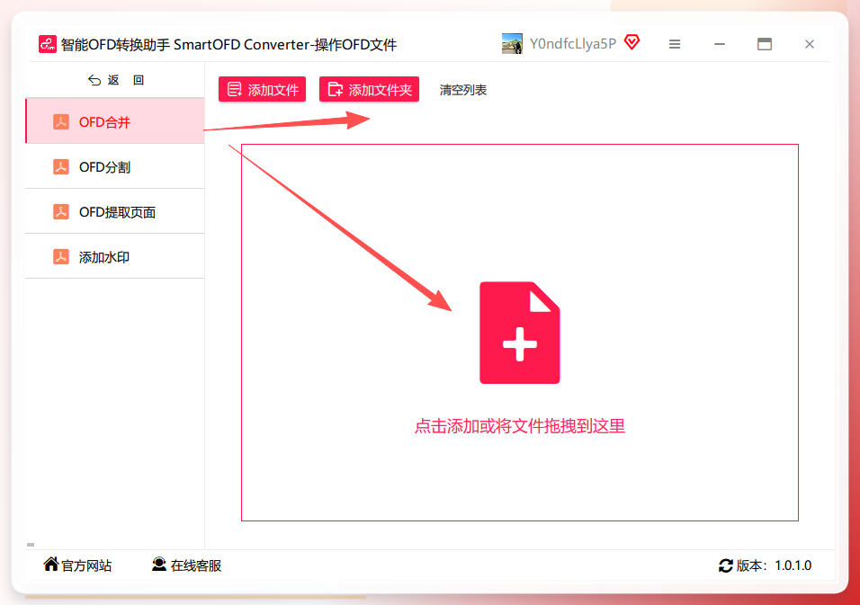Switch to the OFD分割 tab

[x=115, y=166]
